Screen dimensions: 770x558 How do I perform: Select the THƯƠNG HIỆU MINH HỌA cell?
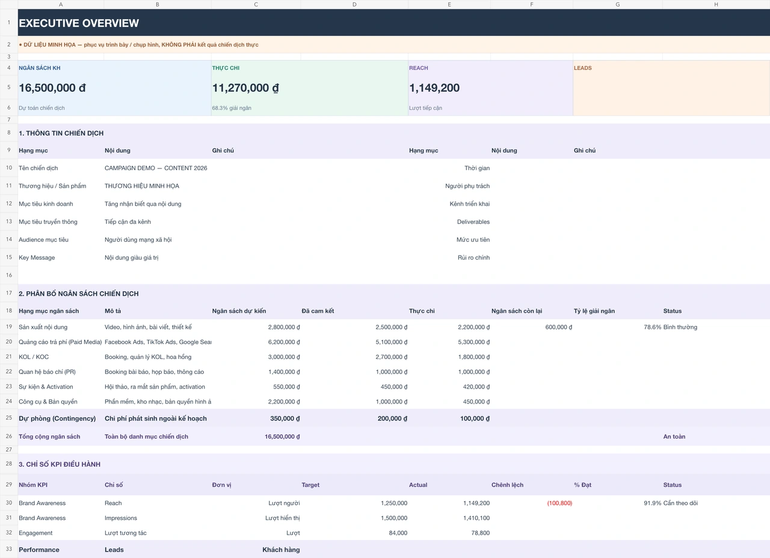click(x=158, y=186)
